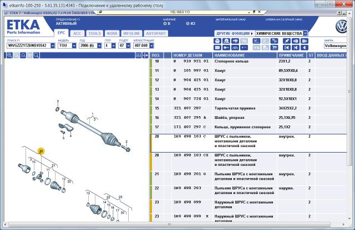Open the ПОДГР dropdown showing 07
Image resolution: width=355 pixels, height=230 pixels.
click(128, 45)
